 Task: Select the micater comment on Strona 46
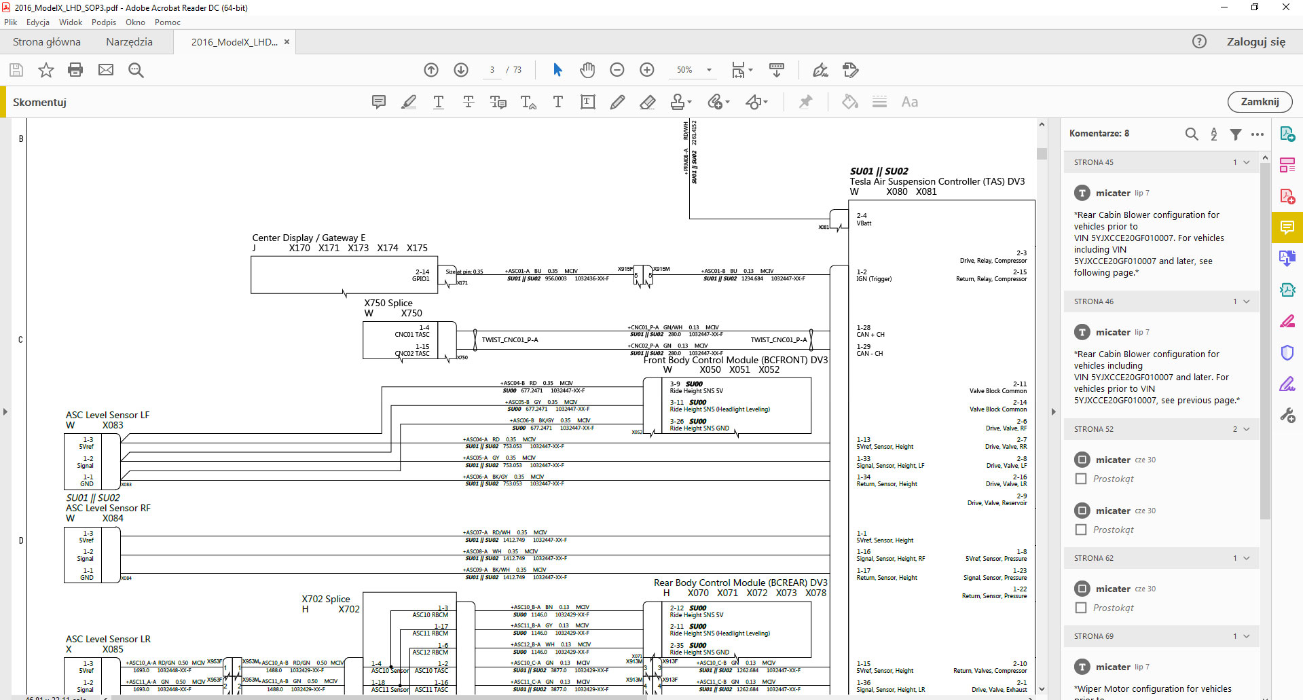pyautogui.click(x=1162, y=365)
